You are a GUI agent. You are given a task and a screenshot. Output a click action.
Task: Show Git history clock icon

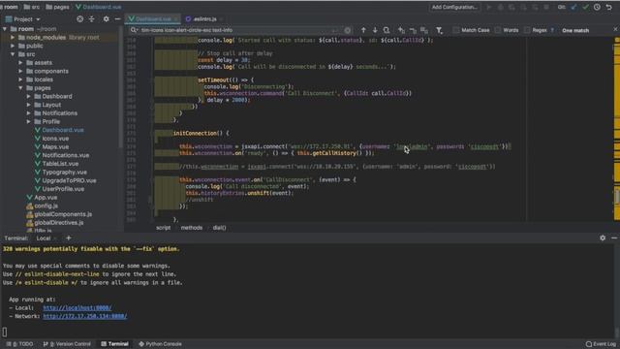tap(597, 7)
